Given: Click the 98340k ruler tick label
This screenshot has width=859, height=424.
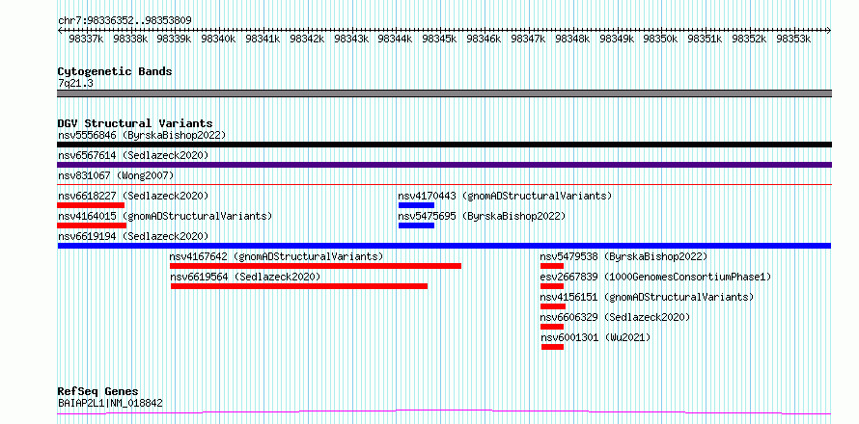Looking at the screenshot, I should (x=218, y=39).
